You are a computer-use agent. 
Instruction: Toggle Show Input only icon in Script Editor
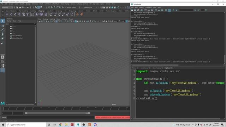coord(159,10)
